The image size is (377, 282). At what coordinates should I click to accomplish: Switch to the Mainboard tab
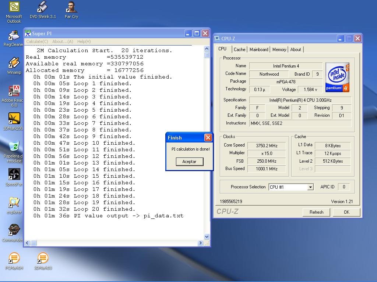259,50
